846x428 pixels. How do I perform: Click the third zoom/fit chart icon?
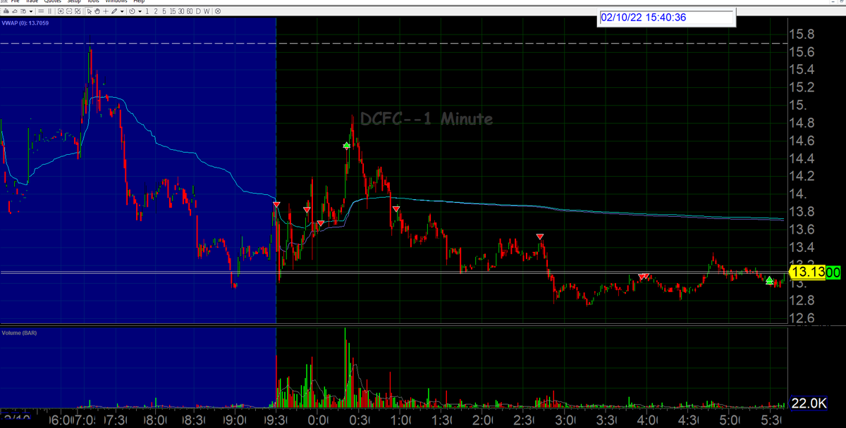pyautogui.click(x=78, y=11)
